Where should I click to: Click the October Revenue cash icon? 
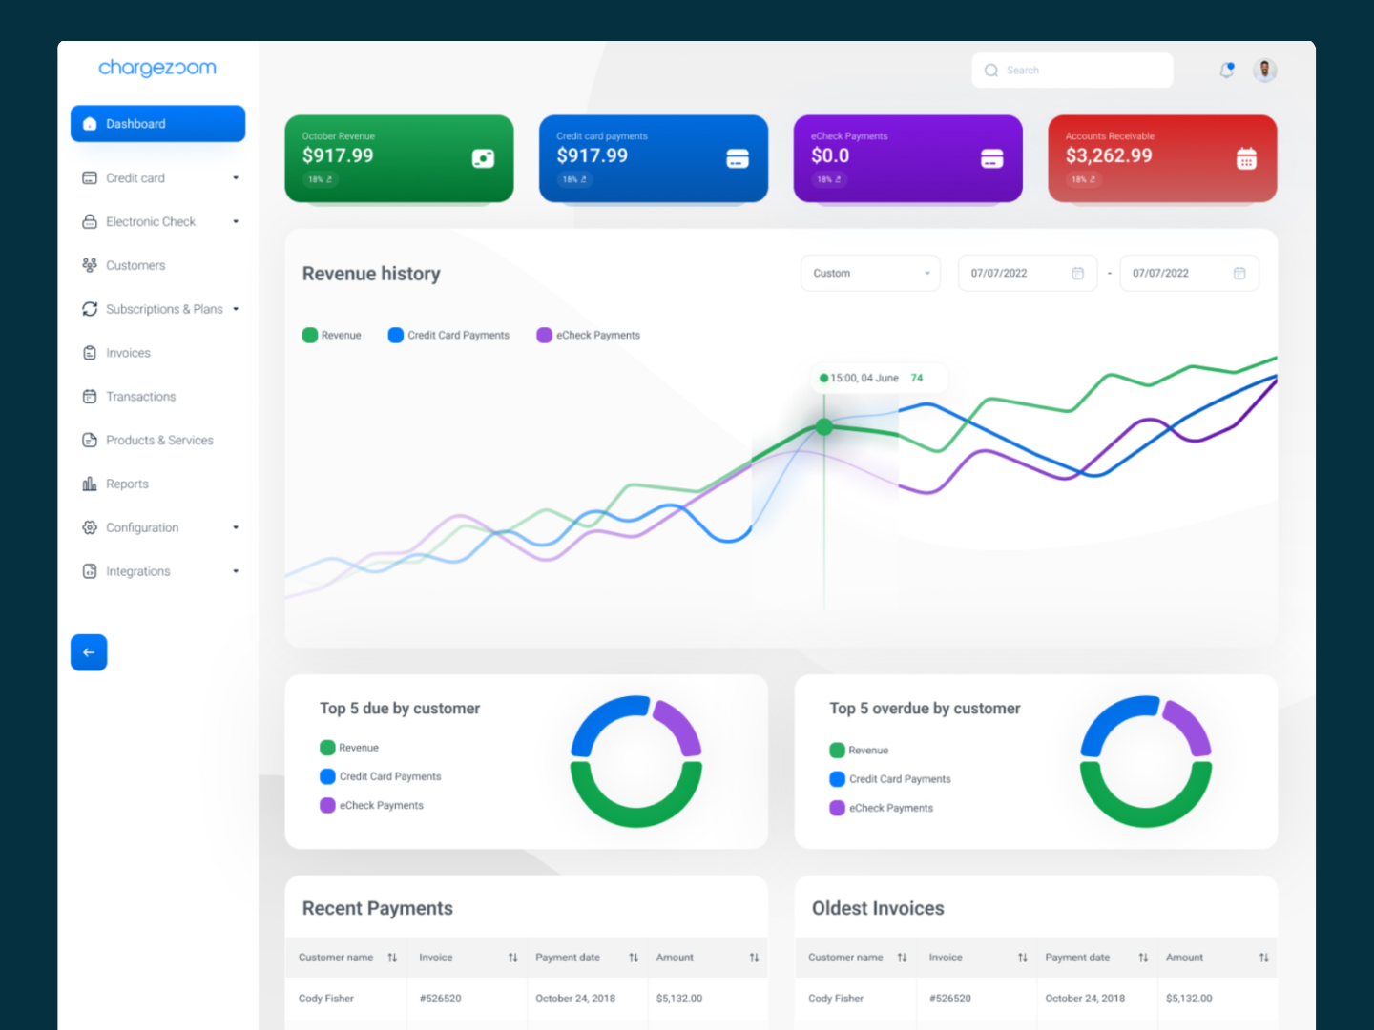click(x=484, y=158)
